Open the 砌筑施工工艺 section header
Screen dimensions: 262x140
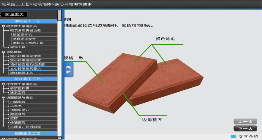(x=29, y=21)
